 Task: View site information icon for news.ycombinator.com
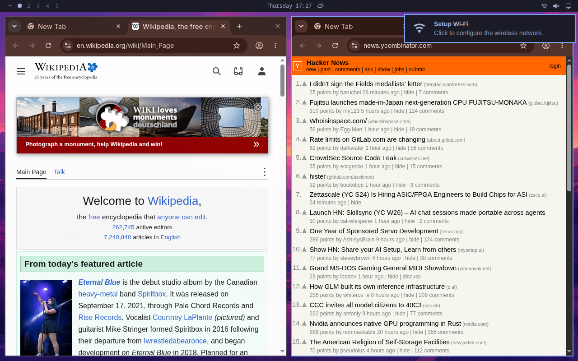[x=354, y=46]
